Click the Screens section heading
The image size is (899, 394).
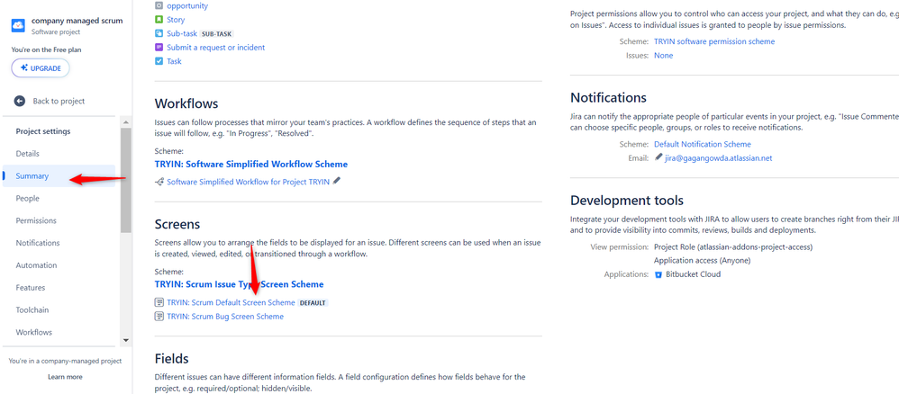(177, 224)
